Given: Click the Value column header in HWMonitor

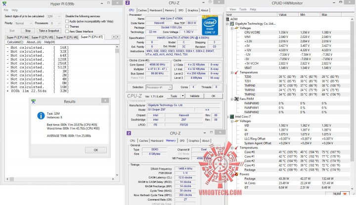Looking at the screenshot, I should (x=288, y=14).
